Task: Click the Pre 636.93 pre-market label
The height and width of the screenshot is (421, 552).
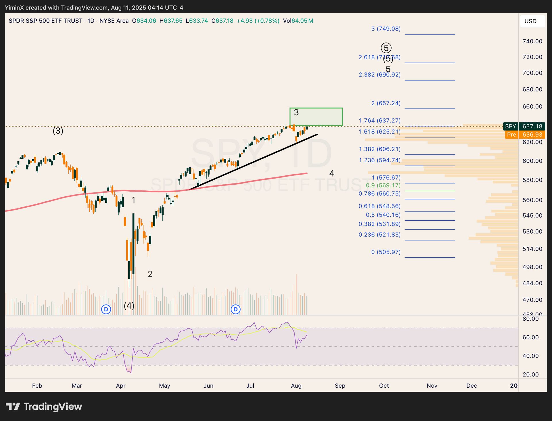Action: click(525, 135)
